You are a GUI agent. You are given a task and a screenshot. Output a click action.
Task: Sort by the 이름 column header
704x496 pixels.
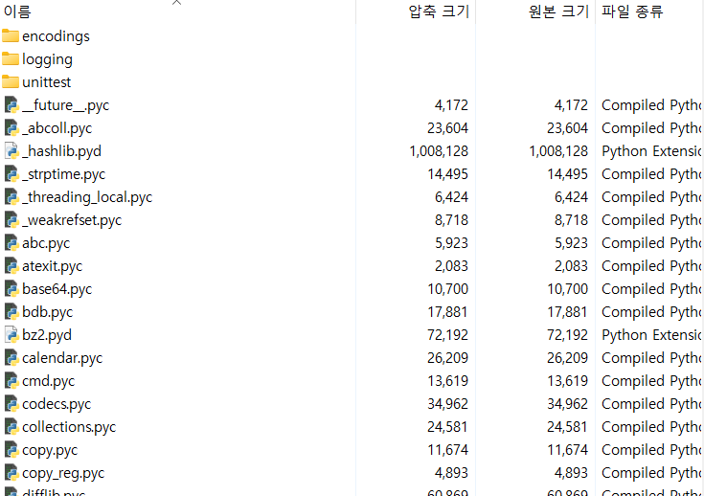point(17,11)
